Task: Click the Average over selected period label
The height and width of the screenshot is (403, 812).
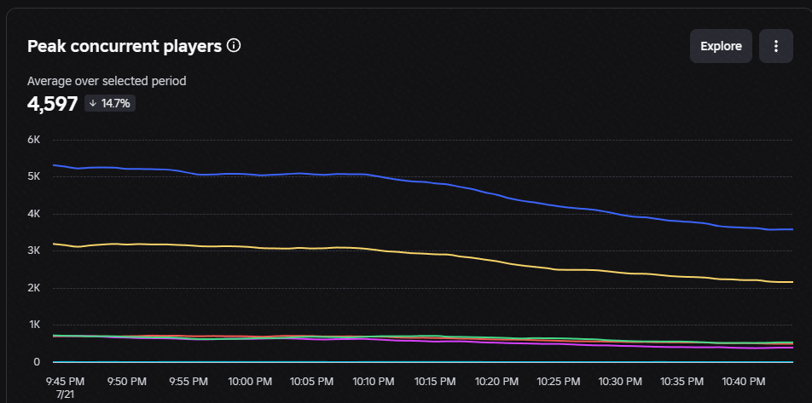Action: pos(107,81)
